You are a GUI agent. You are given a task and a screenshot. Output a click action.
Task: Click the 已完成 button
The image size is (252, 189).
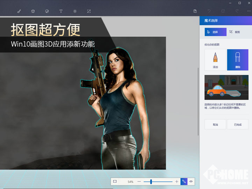point(238,125)
